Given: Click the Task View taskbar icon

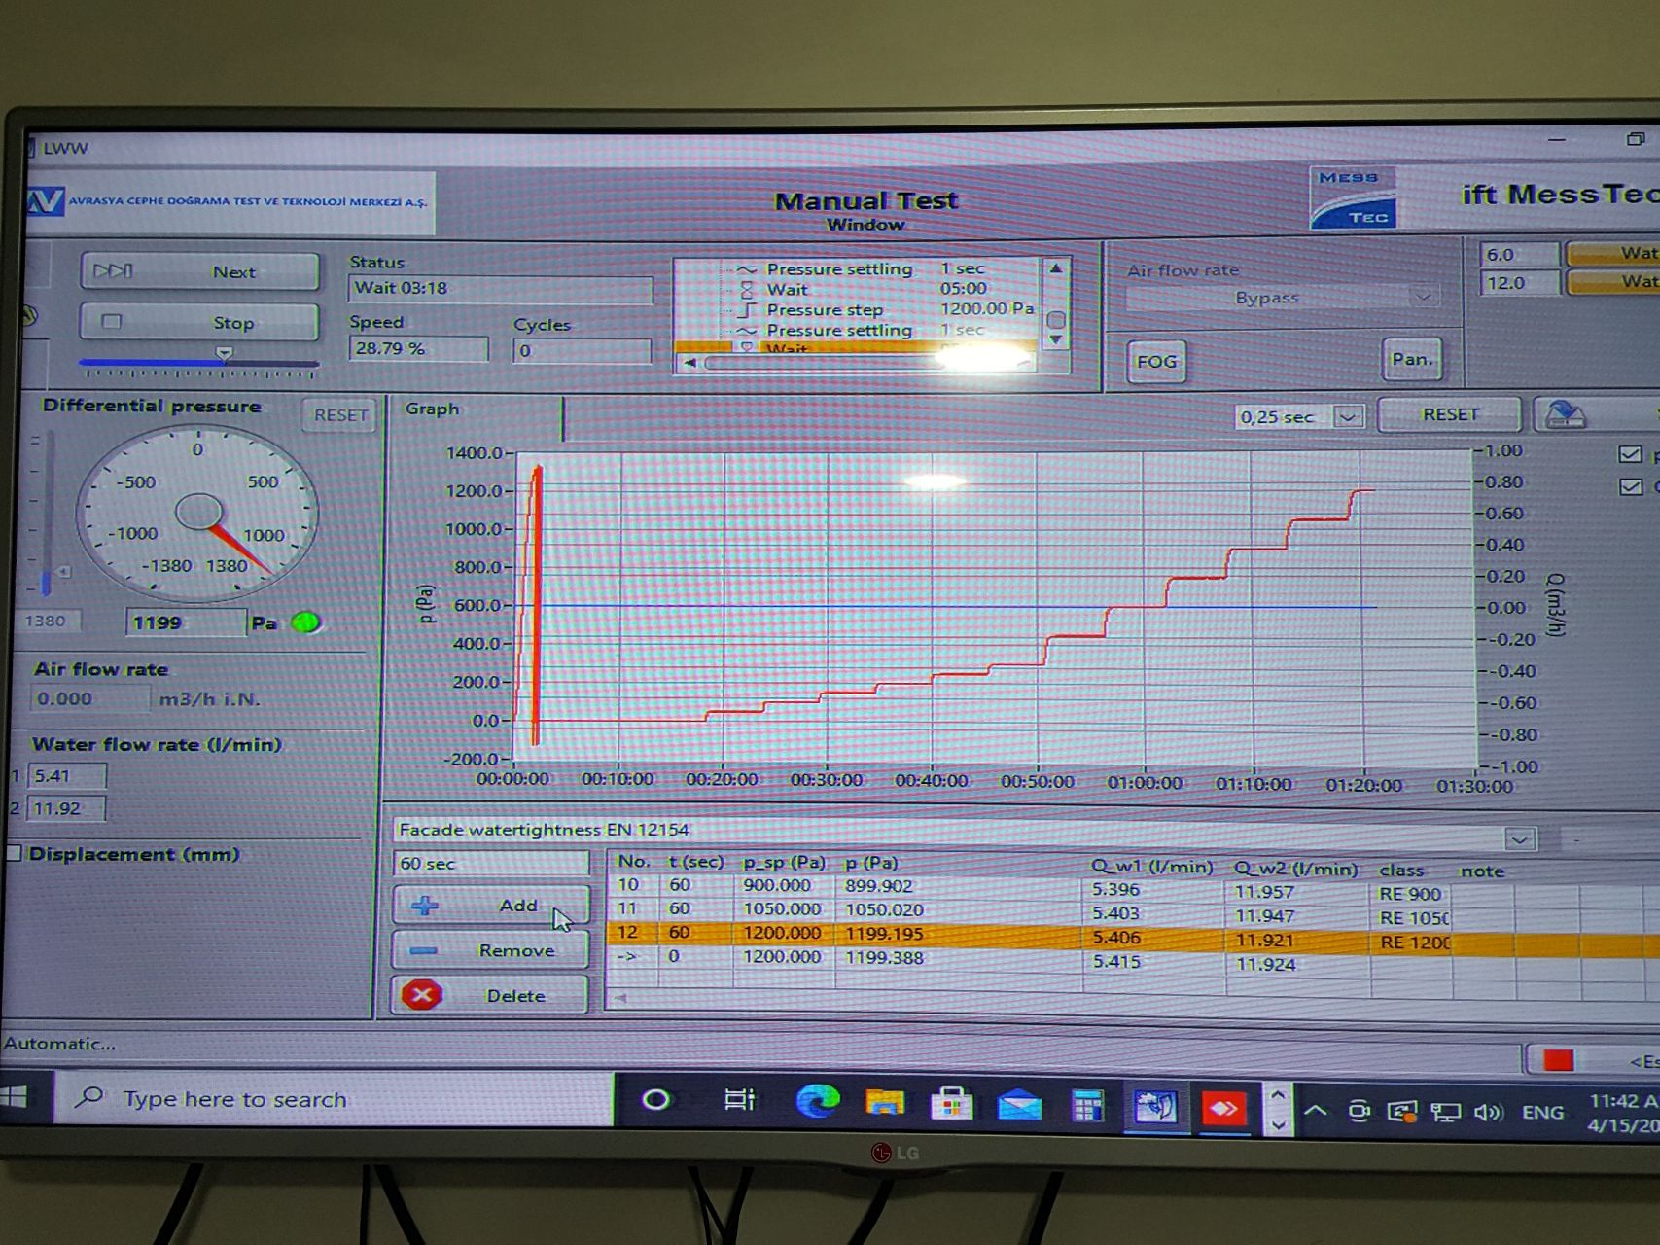Looking at the screenshot, I should coord(739,1100).
